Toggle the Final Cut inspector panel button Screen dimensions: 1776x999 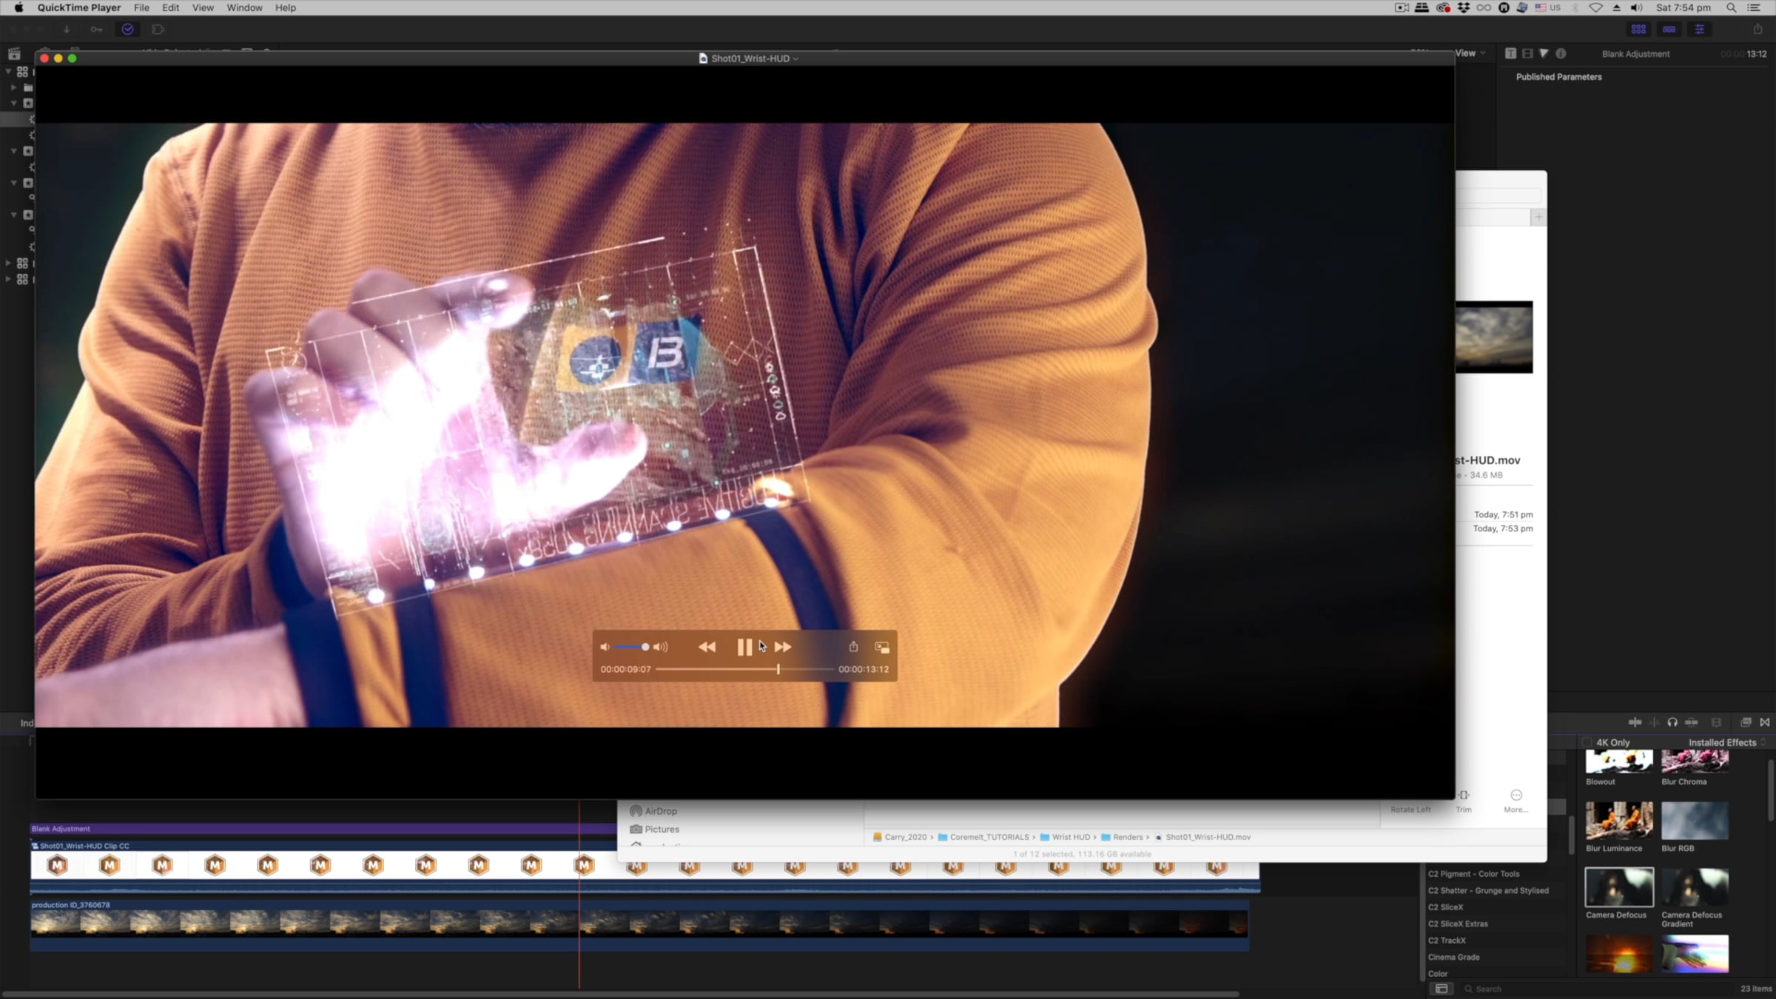tap(1700, 30)
